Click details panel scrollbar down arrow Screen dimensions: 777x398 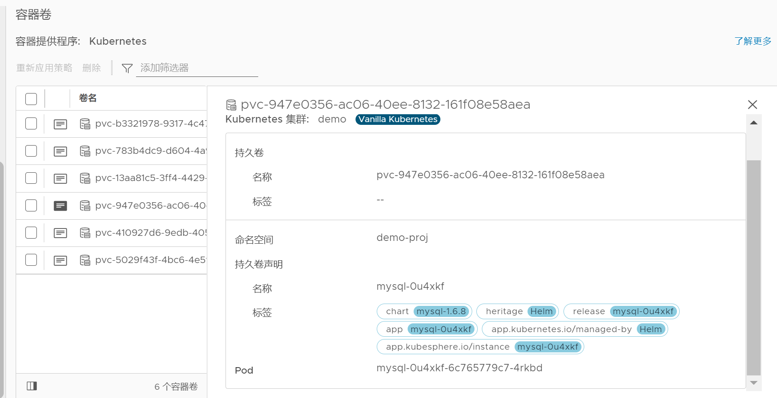754,383
